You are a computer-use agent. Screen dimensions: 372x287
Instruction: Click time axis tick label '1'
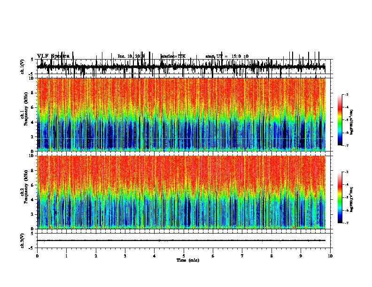point(67,256)
